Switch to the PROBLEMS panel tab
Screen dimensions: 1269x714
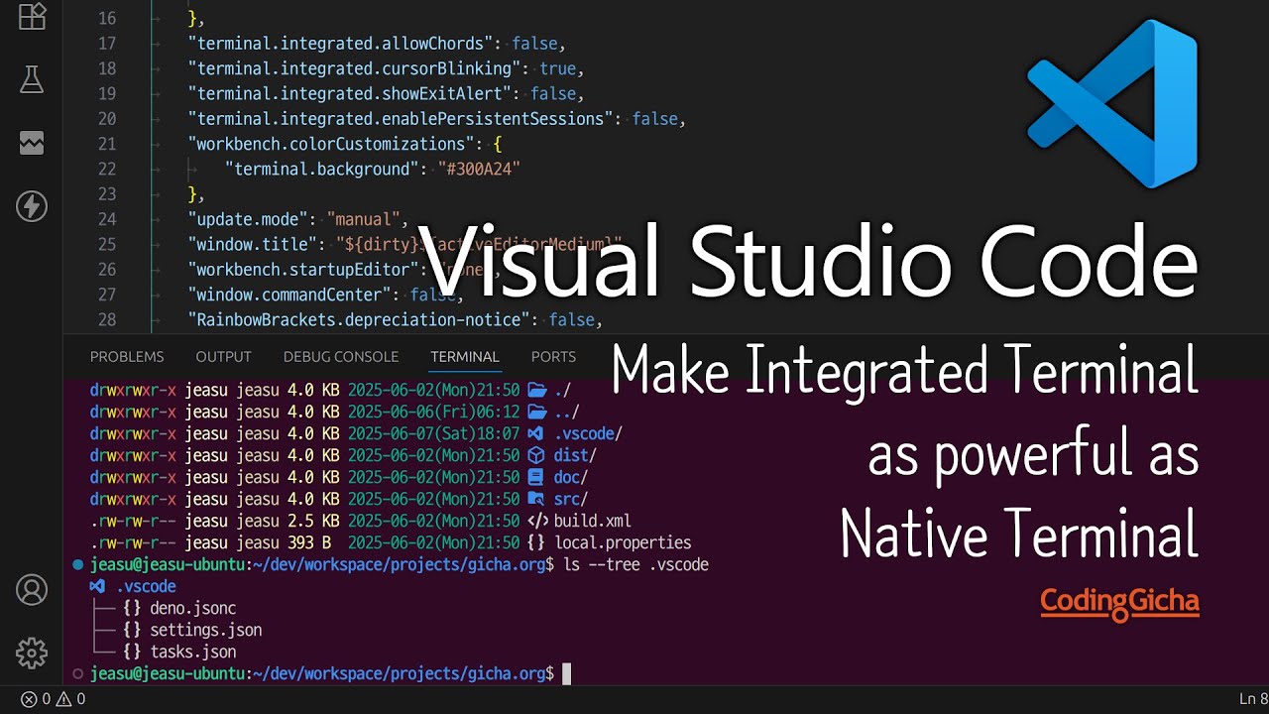tap(127, 356)
